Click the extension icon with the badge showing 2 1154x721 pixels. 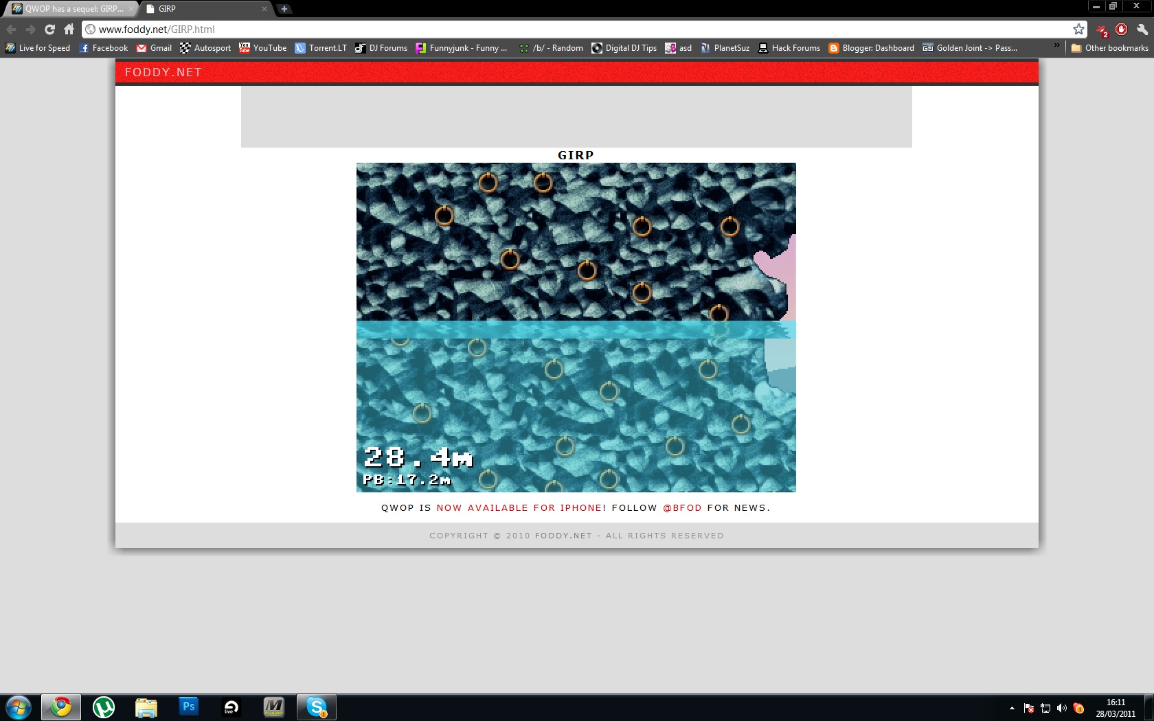[x=1102, y=30]
